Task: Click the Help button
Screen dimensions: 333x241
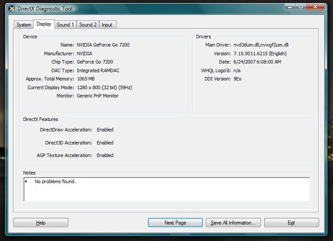Action: tap(41, 223)
